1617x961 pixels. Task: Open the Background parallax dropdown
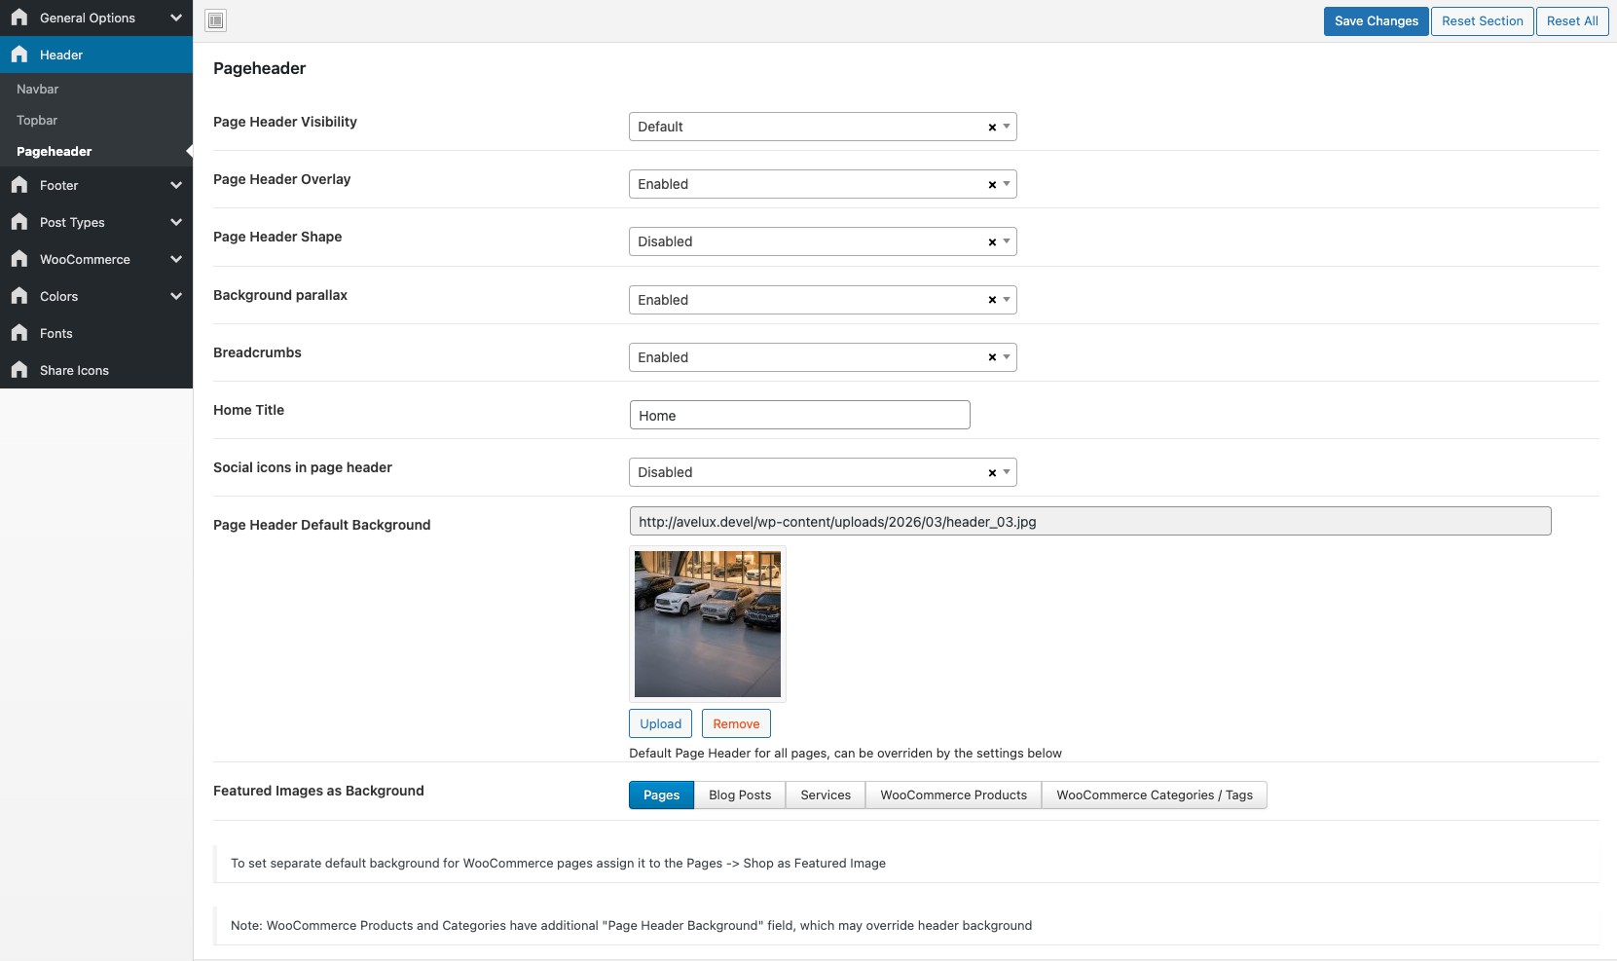click(x=808, y=300)
